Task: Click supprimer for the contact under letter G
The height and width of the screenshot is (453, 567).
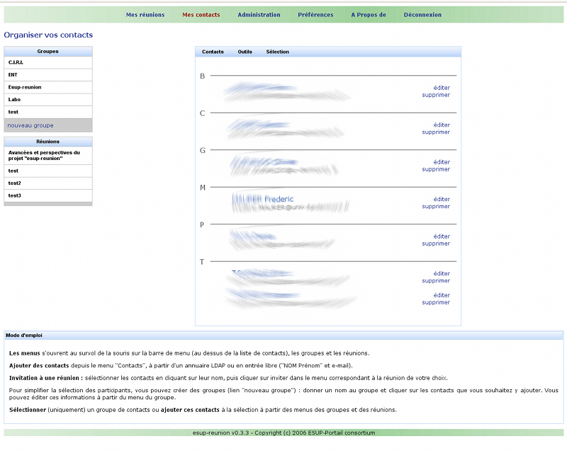Action: [x=436, y=169]
